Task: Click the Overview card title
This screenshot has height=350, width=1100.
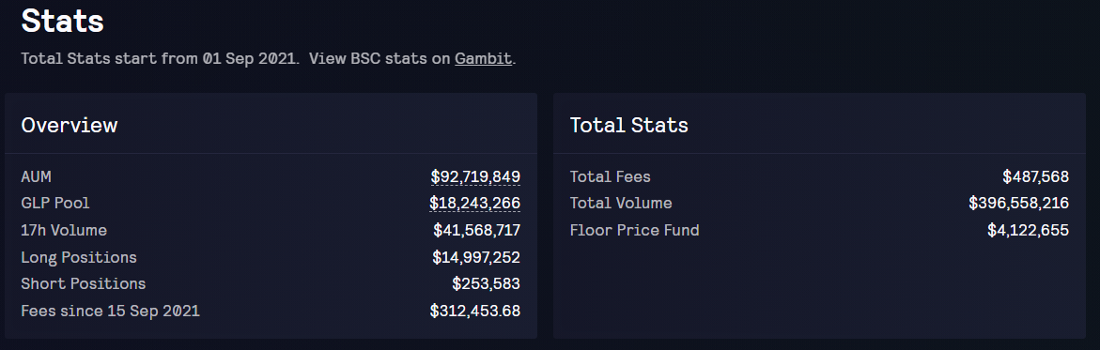Action: [x=70, y=125]
